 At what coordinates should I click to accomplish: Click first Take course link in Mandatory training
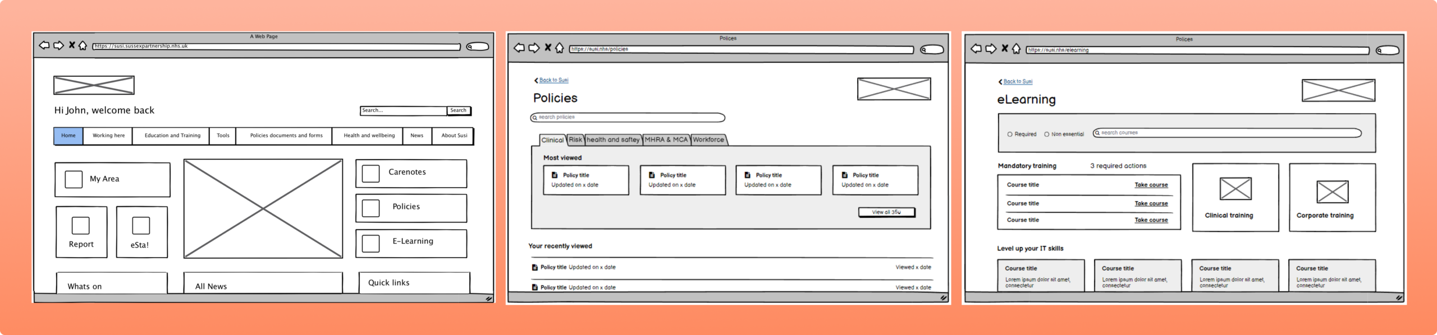pos(1151,185)
